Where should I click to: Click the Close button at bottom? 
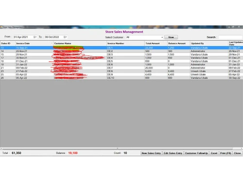point(237,153)
